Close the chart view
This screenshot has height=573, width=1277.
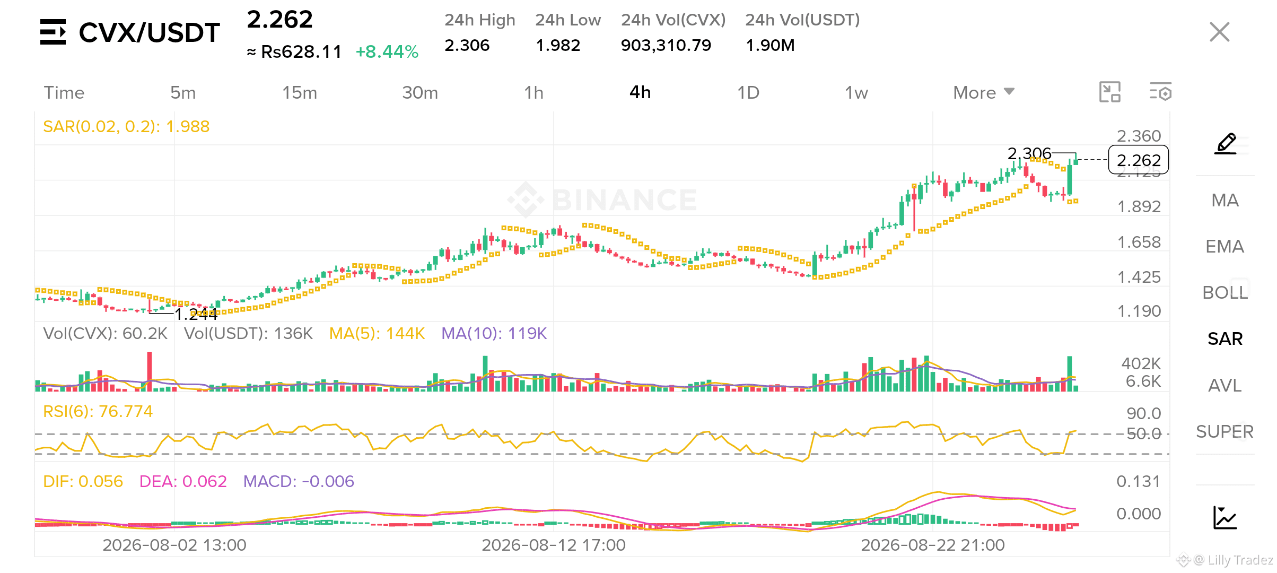pos(1220,32)
